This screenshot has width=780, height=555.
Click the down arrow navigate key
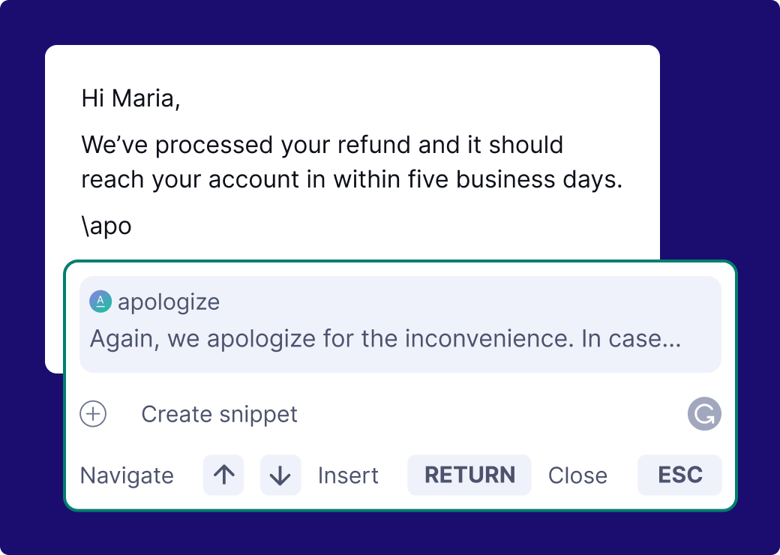pos(280,475)
